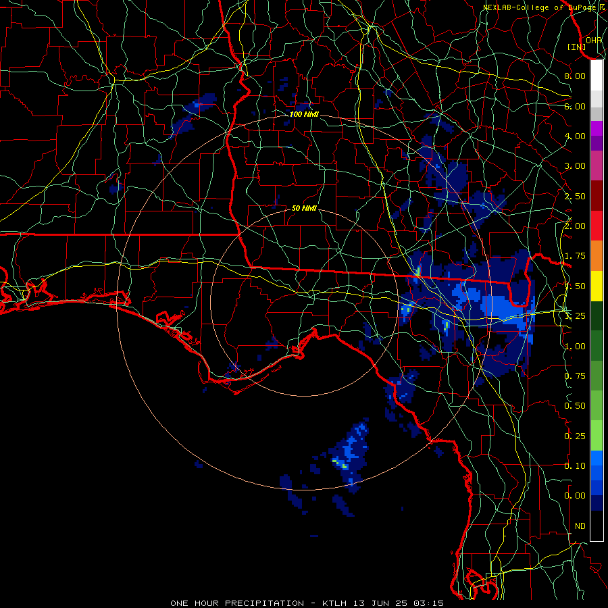Viewport: 608px width, 608px height.
Task: Click the '4.00' scale value
Action: coord(575,136)
